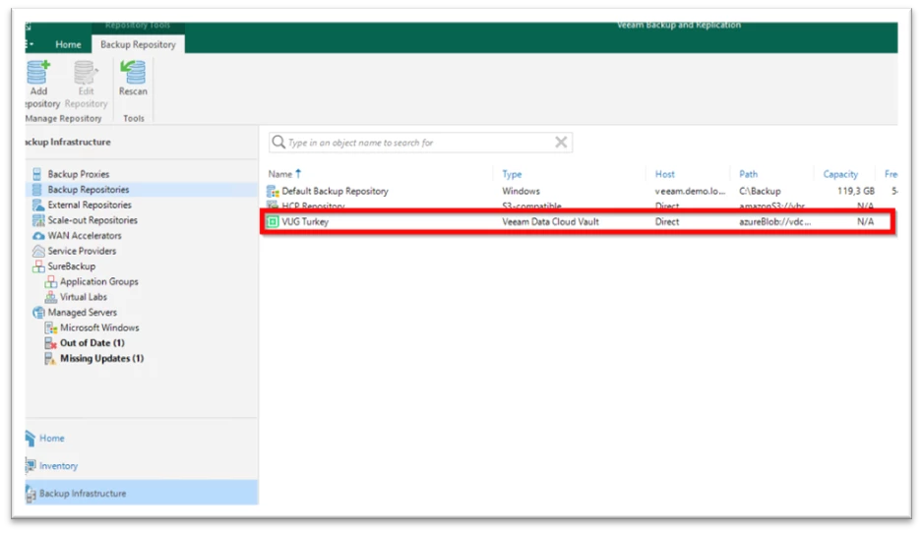Open Out of Date (1) node
The image size is (923, 533).
tap(92, 342)
